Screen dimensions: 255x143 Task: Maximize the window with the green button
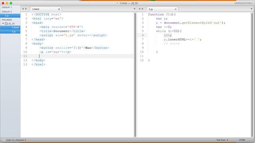pyautogui.click(x=11, y=3)
